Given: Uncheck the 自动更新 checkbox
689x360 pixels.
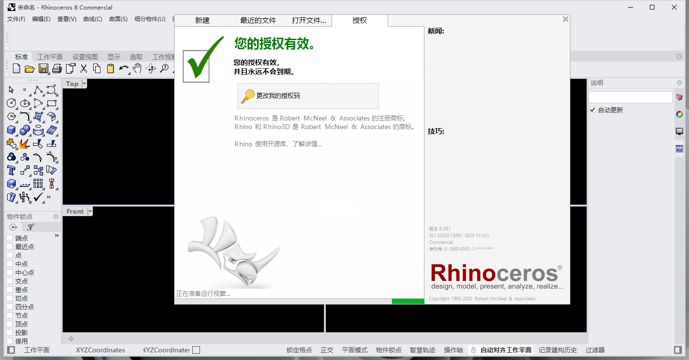Looking at the screenshot, I should click(592, 110).
